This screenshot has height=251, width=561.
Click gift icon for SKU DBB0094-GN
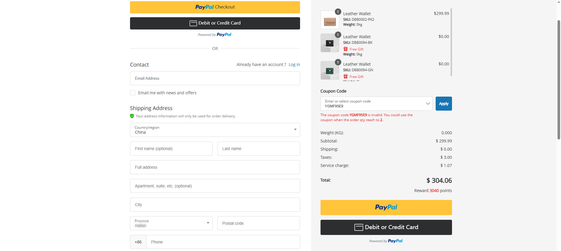(346, 76)
